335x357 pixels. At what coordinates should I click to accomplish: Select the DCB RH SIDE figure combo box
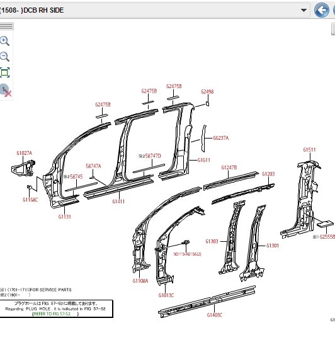[154, 10]
